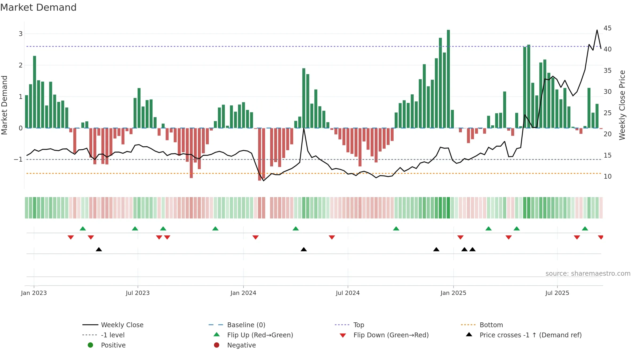The height and width of the screenshot is (360, 640).
Task: Click the green Positive legend dot
Action: 90,345
